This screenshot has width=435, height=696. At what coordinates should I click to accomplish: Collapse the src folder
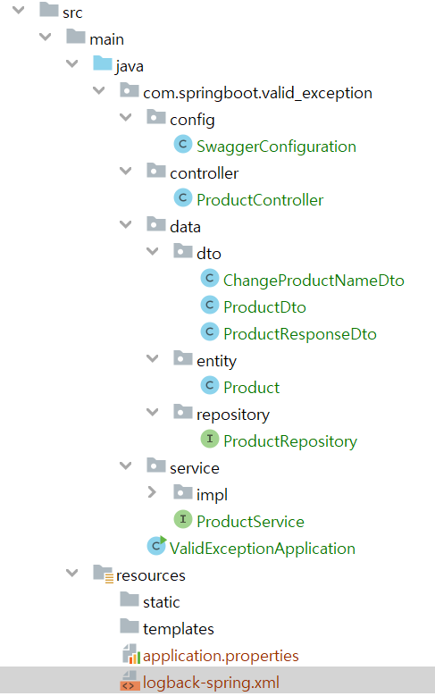click(x=18, y=10)
